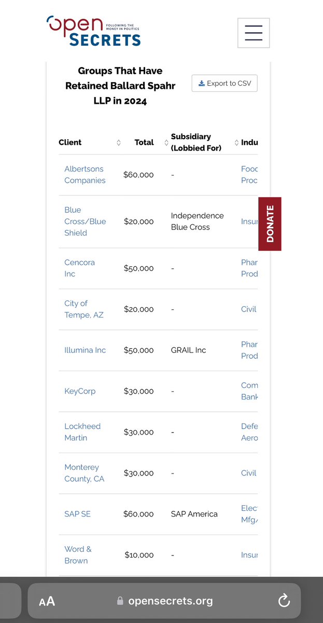The image size is (323, 623).
Task: Click the OpenSecrets logo
Action: click(93, 31)
